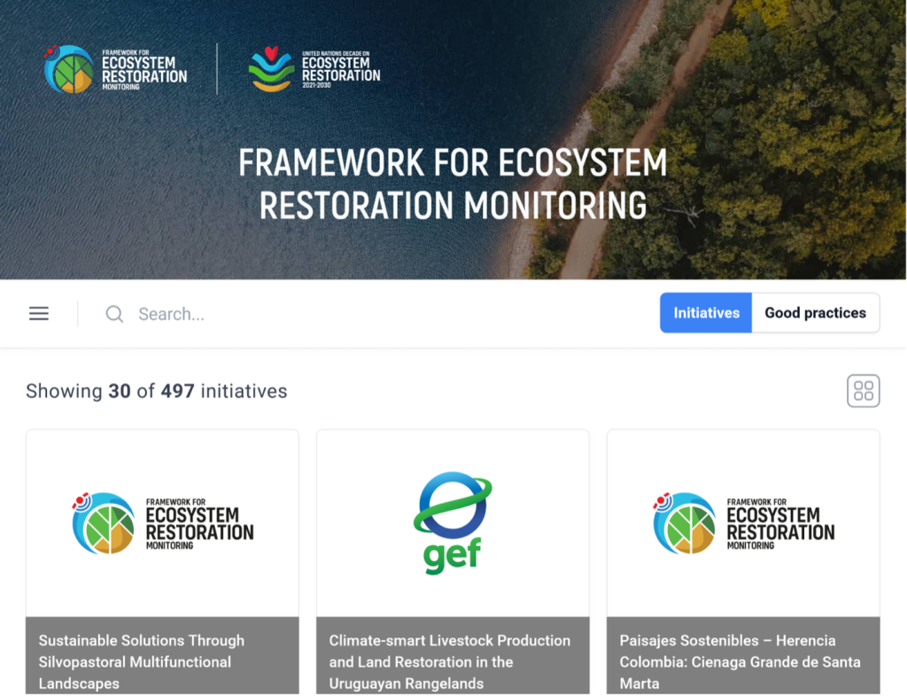This screenshot has height=696, width=907.
Task: Open Paisajes Sostenibles Herencia Colombia initiative title
Action: click(740, 661)
